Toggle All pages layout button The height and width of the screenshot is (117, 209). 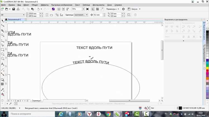57,15
